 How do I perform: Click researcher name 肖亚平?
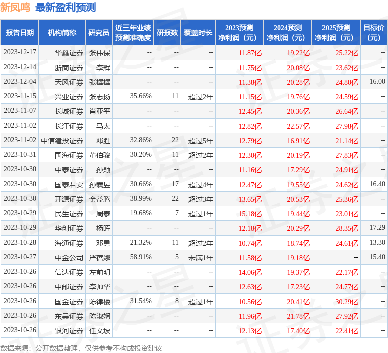click(100, 111)
